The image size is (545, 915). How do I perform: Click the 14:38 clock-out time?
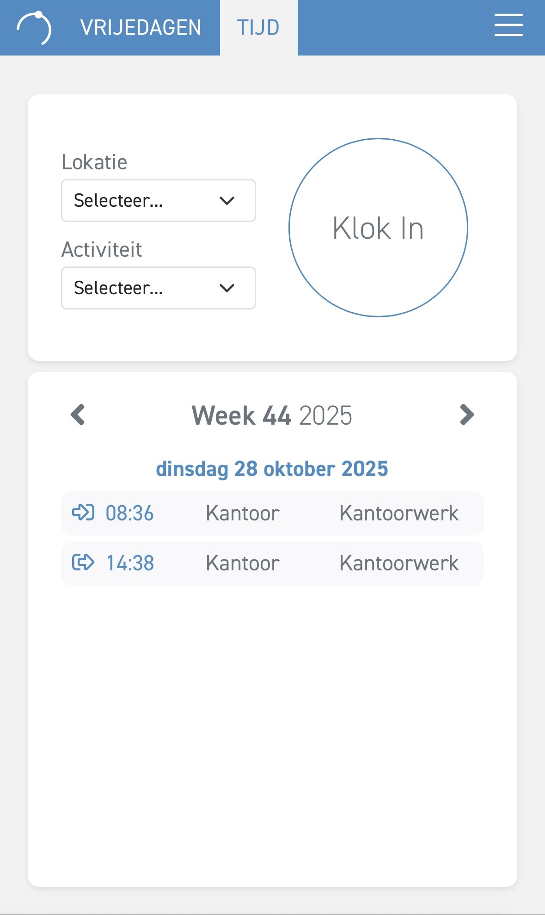[x=130, y=563]
